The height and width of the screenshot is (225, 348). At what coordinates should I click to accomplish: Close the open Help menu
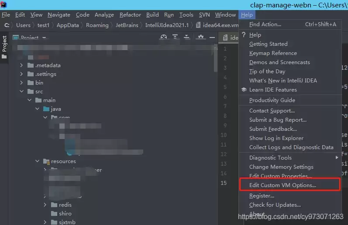(247, 15)
